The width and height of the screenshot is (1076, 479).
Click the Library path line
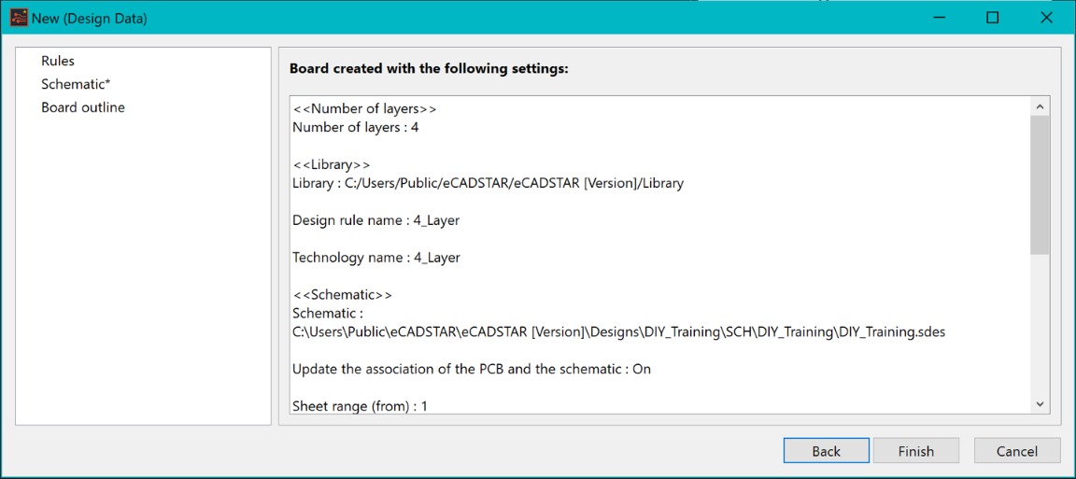pos(488,184)
